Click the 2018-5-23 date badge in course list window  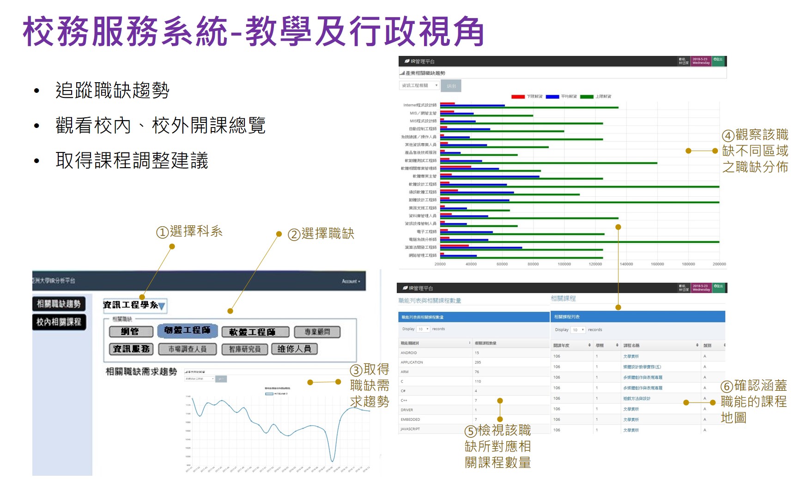point(701,288)
